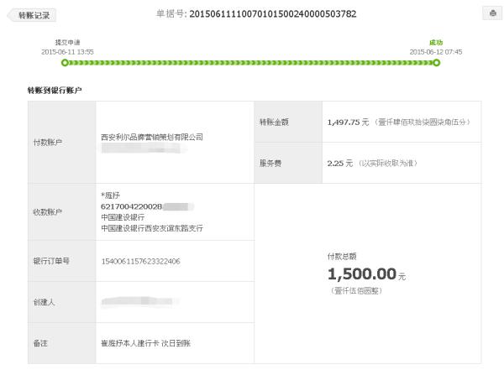Click bank order number 154006115762332​2406
The image size is (504, 370).
point(141,262)
